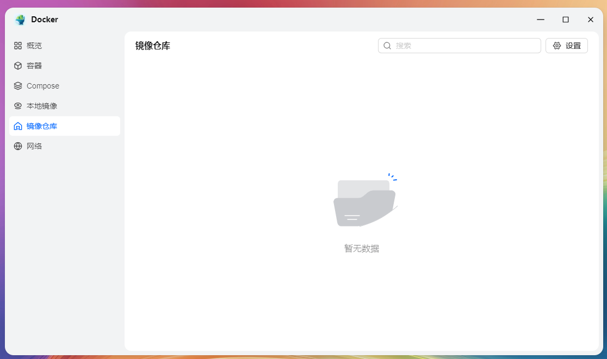Go to the 容器 containers section

64,66
